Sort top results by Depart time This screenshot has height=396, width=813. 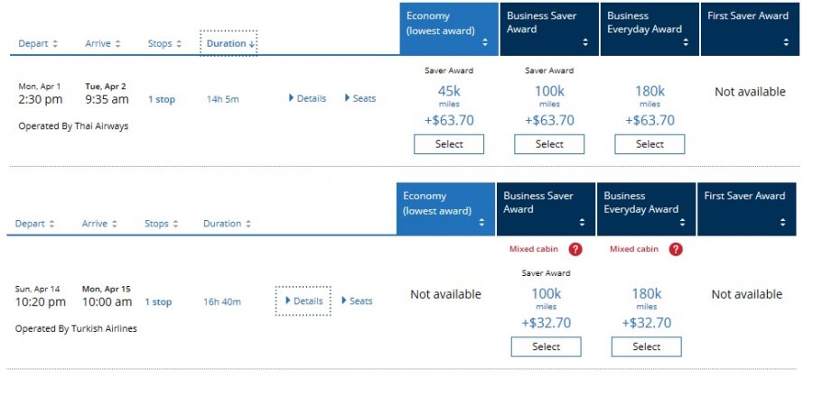pyautogui.click(x=38, y=43)
